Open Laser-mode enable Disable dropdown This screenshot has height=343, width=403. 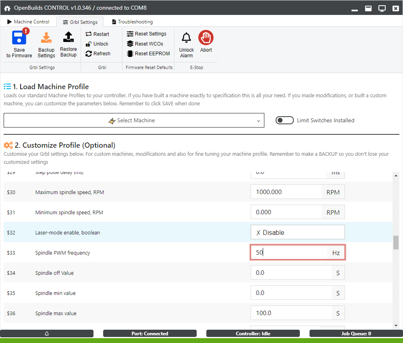[x=297, y=232]
